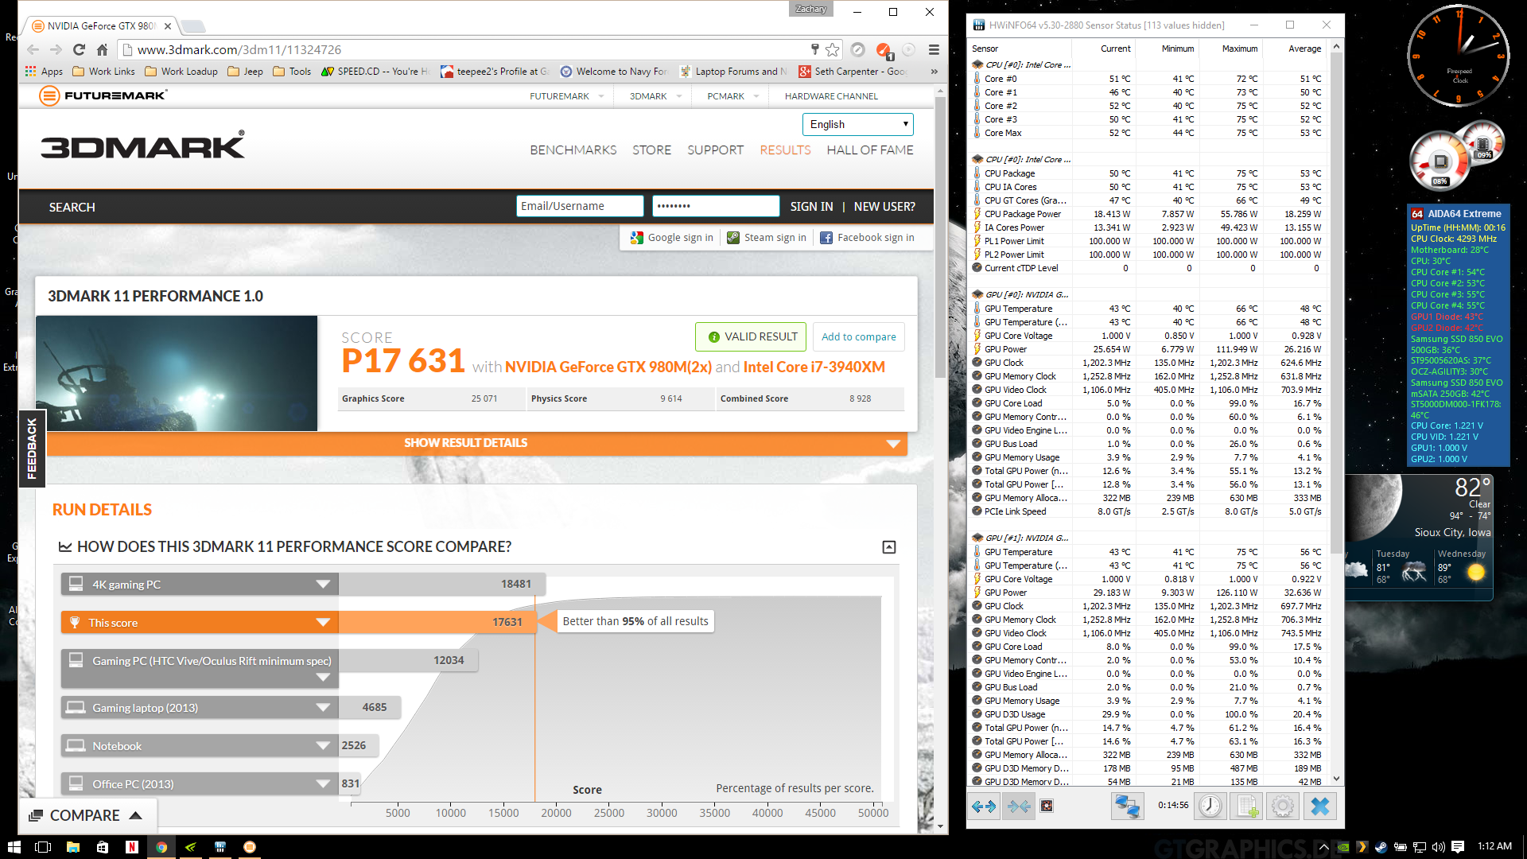Expand the COMPARE panel arrow

[x=135, y=815]
